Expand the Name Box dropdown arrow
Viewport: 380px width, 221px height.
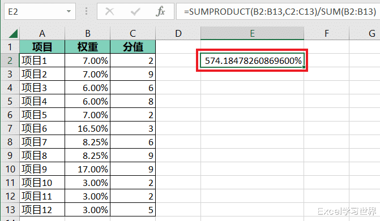[69, 11]
